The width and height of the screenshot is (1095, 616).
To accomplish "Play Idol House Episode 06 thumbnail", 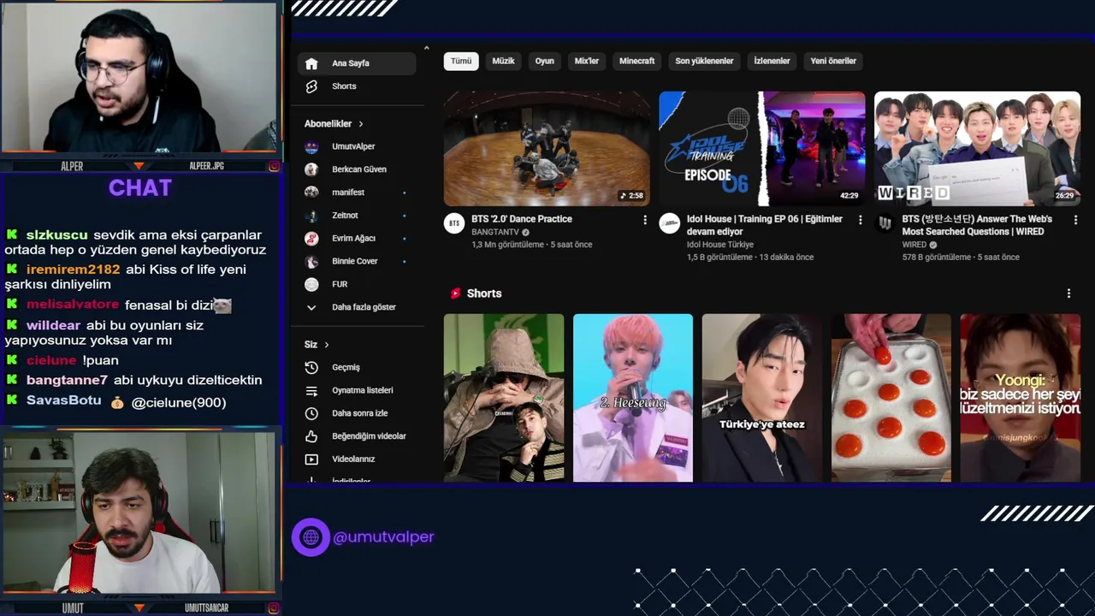I will (x=762, y=149).
